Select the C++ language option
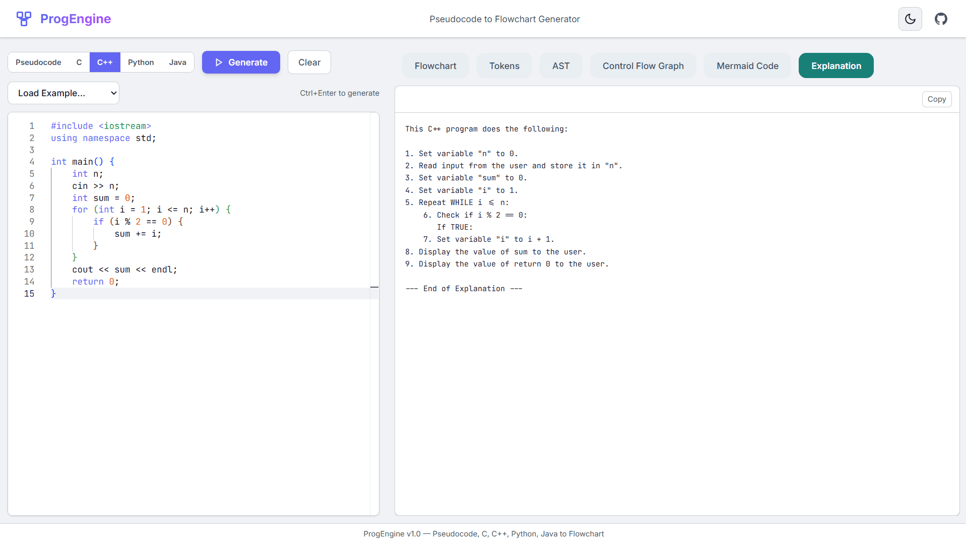The image size is (966, 543). 105,62
